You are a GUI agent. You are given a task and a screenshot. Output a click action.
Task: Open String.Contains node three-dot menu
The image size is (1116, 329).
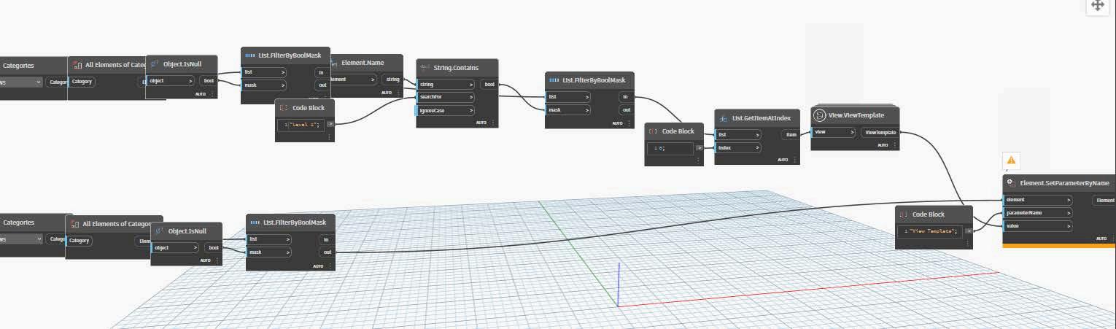click(x=492, y=123)
